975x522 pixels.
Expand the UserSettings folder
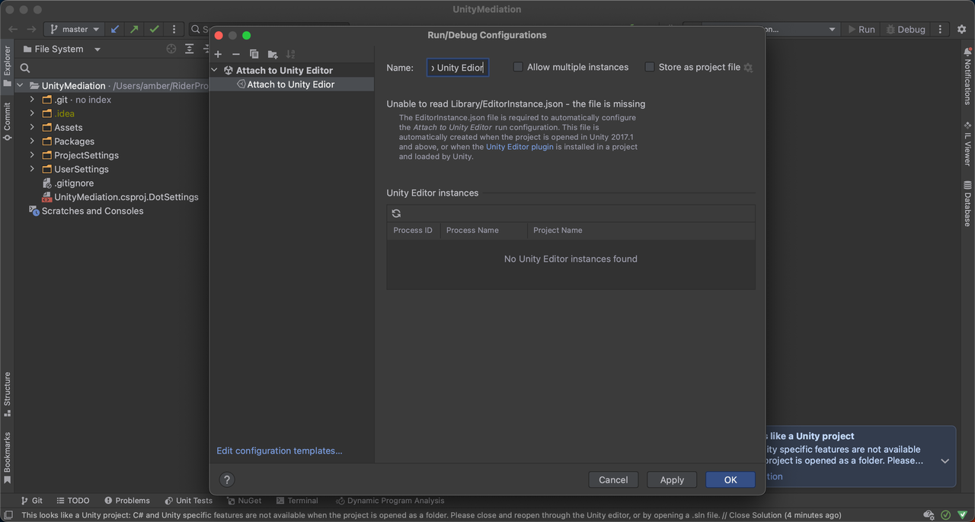[32, 169]
